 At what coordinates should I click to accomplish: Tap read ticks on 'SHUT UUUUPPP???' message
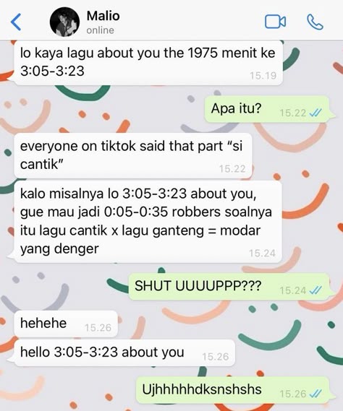click(x=316, y=290)
